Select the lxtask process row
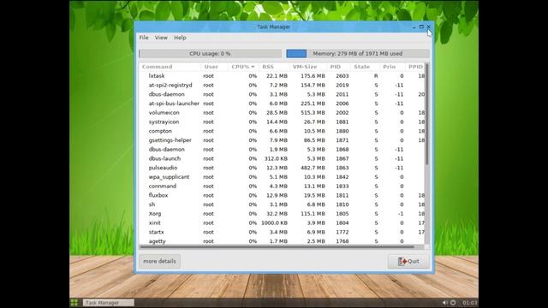 (282, 76)
